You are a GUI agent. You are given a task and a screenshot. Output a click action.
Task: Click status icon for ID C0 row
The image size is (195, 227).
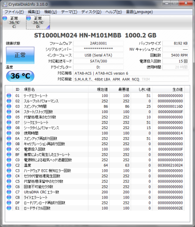pyautogui.click(x=9, y=160)
